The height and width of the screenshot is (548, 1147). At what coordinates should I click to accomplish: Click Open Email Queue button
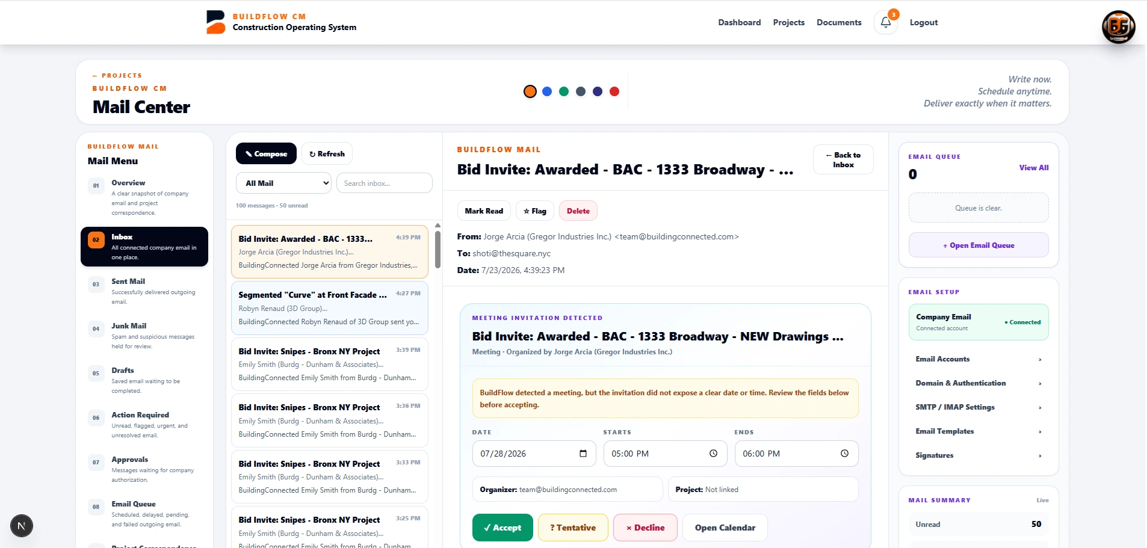[979, 245]
